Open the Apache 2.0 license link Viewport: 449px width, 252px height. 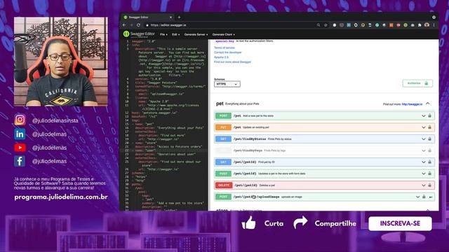pyautogui.click(x=221, y=57)
